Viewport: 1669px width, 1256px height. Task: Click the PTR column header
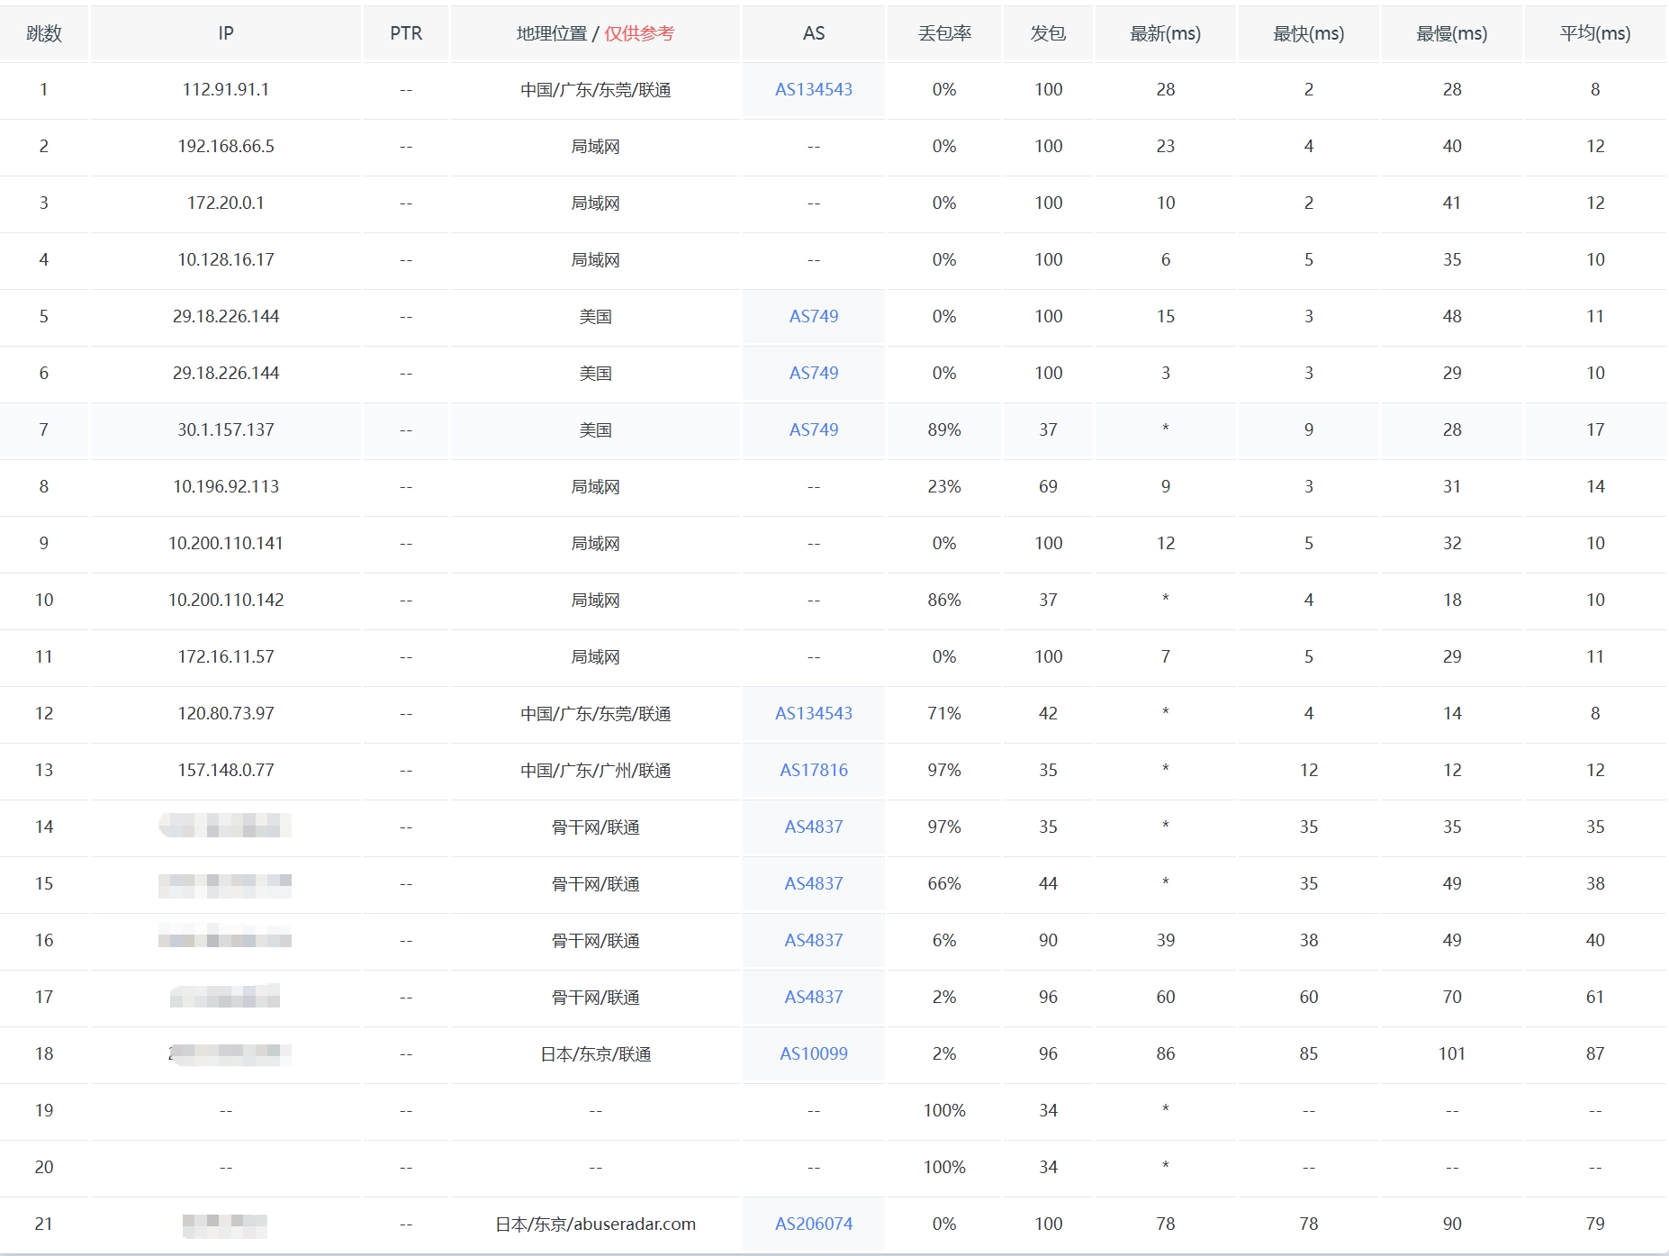tap(406, 33)
